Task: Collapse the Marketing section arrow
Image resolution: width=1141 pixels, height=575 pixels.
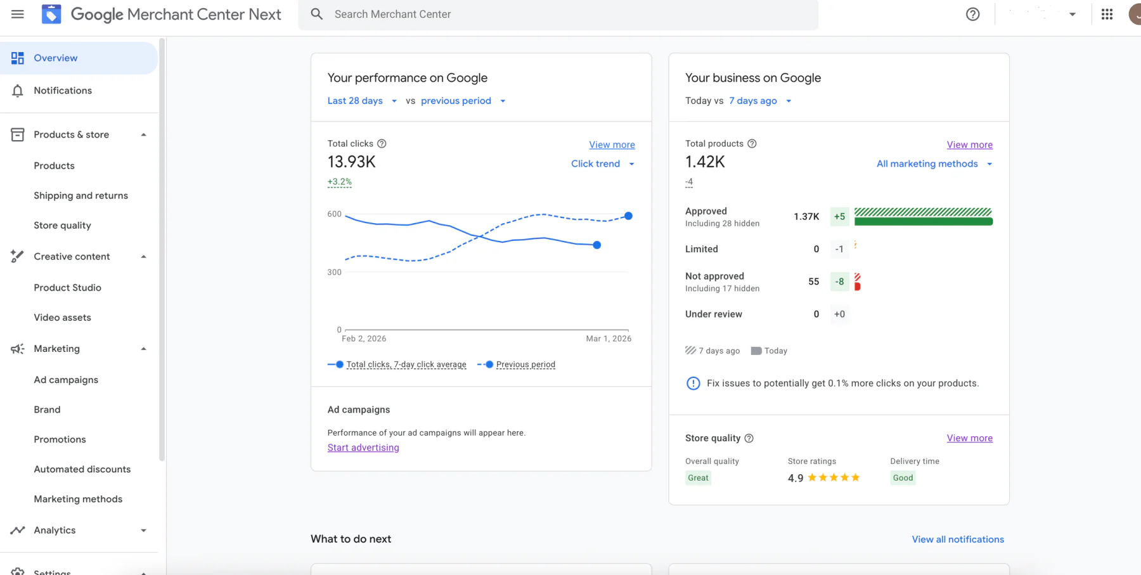Action: (144, 349)
